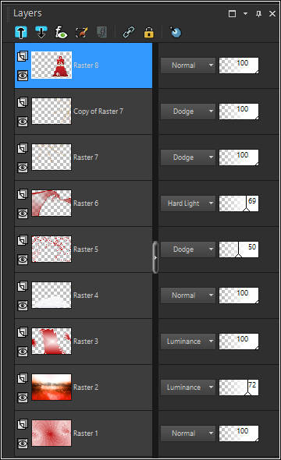Hide the Raster 1 layer eye
281x460 pixels.
coord(23,444)
